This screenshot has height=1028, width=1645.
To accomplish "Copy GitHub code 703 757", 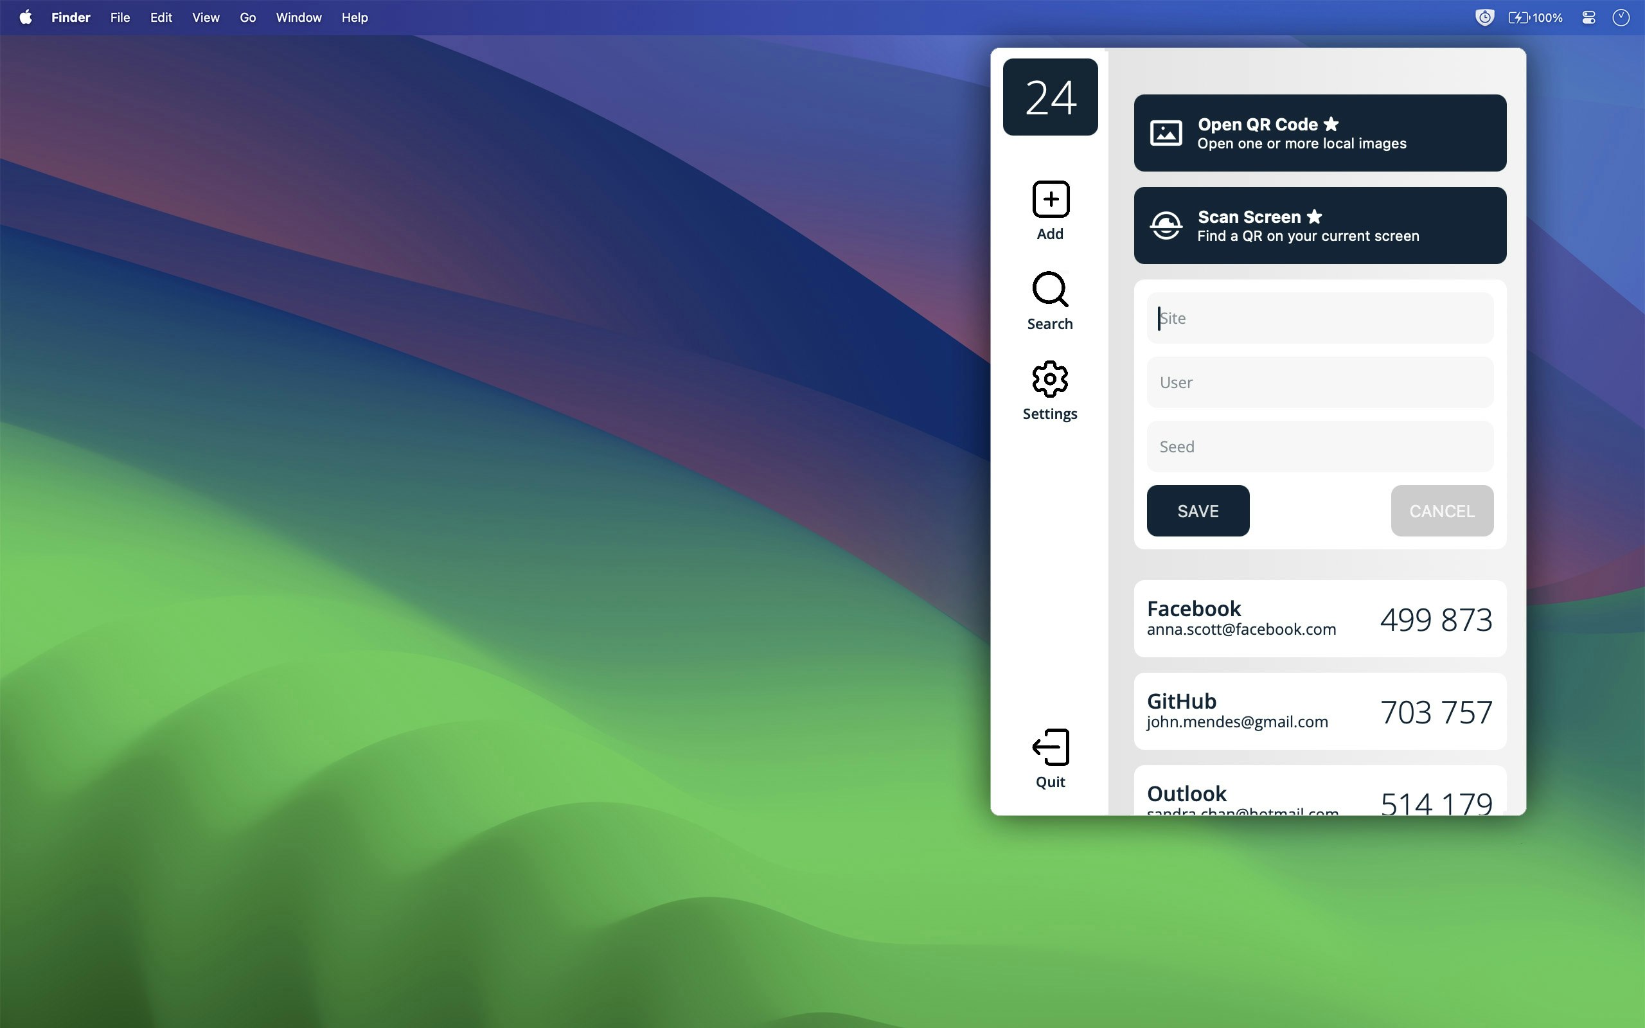I will click(1436, 711).
